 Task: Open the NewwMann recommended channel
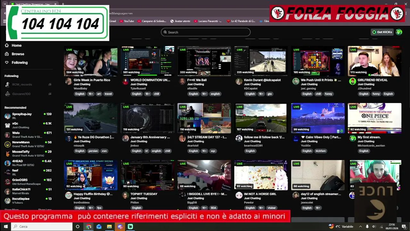[28, 144]
